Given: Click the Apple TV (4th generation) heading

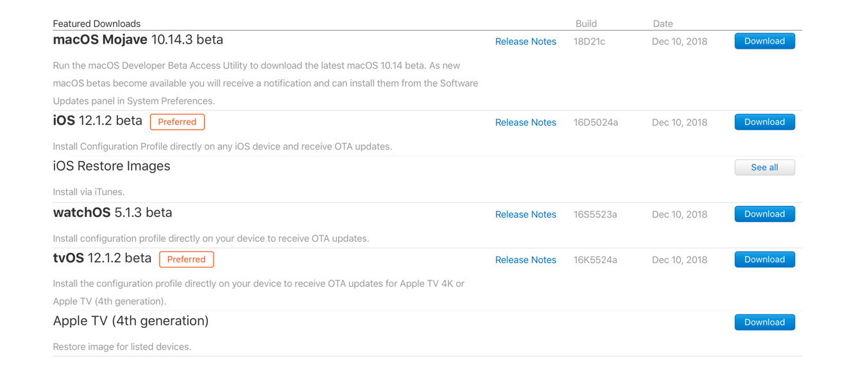Looking at the screenshot, I should tap(131, 321).
